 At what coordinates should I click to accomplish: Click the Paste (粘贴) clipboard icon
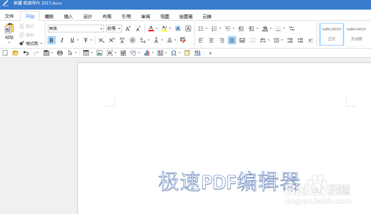pyautogui.click(x=9, y=29)
